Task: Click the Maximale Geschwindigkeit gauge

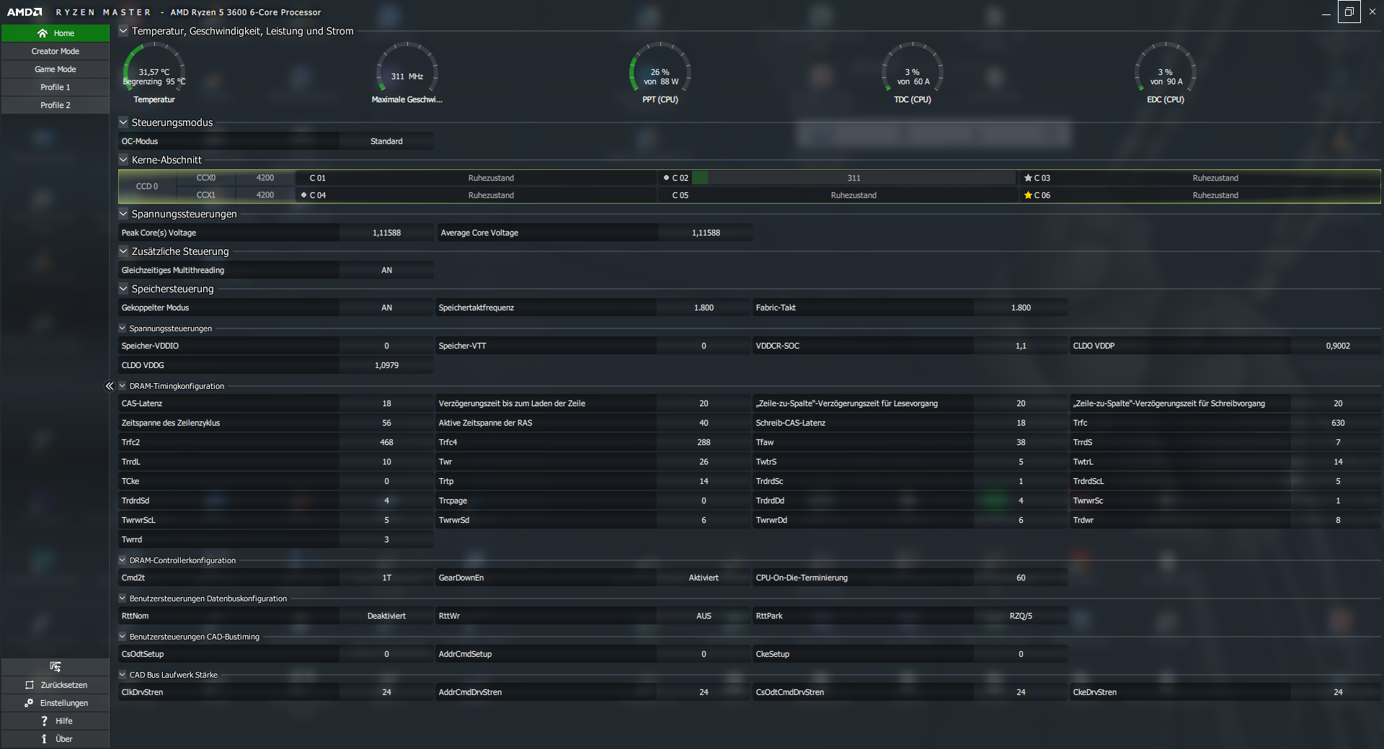Action: pos(407,73)
